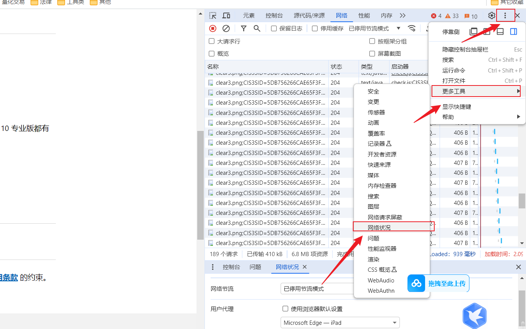
Task: Open the network filter funnel icon
Action: (x=244, y=28)
